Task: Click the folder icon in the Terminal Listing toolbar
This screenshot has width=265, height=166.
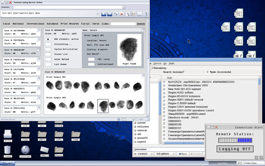Action: (x=133, y=14)
